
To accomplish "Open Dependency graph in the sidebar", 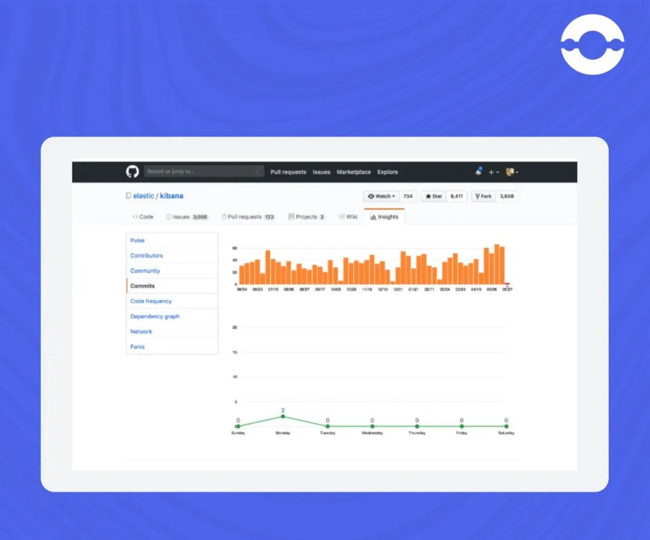I will 172,316.
